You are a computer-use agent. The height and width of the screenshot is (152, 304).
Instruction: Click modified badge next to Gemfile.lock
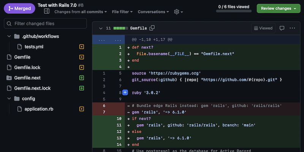coord(82,68)
